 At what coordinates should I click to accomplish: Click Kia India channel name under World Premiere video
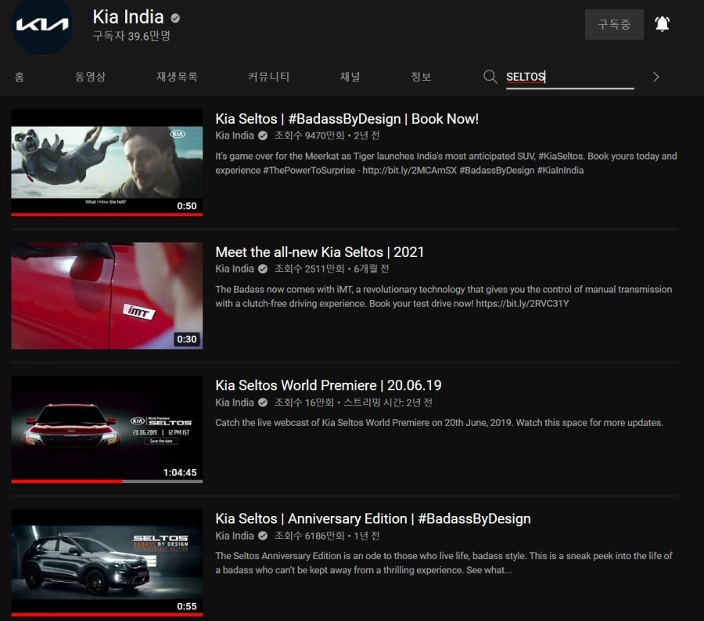click(235, 403)
